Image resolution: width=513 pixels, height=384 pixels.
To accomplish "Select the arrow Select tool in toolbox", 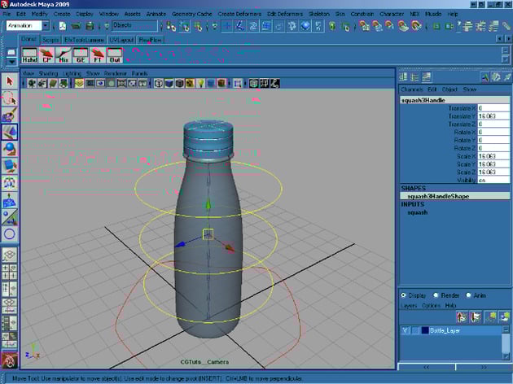I will point(9,81).
